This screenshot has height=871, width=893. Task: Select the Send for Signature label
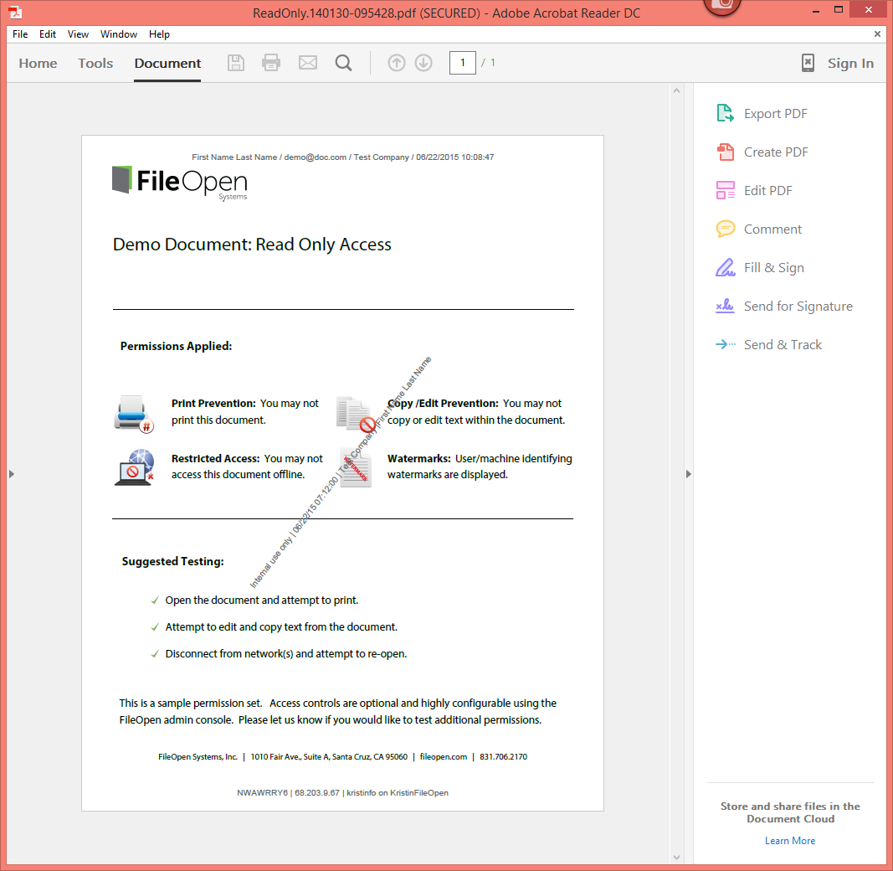[x=798, y=306]
